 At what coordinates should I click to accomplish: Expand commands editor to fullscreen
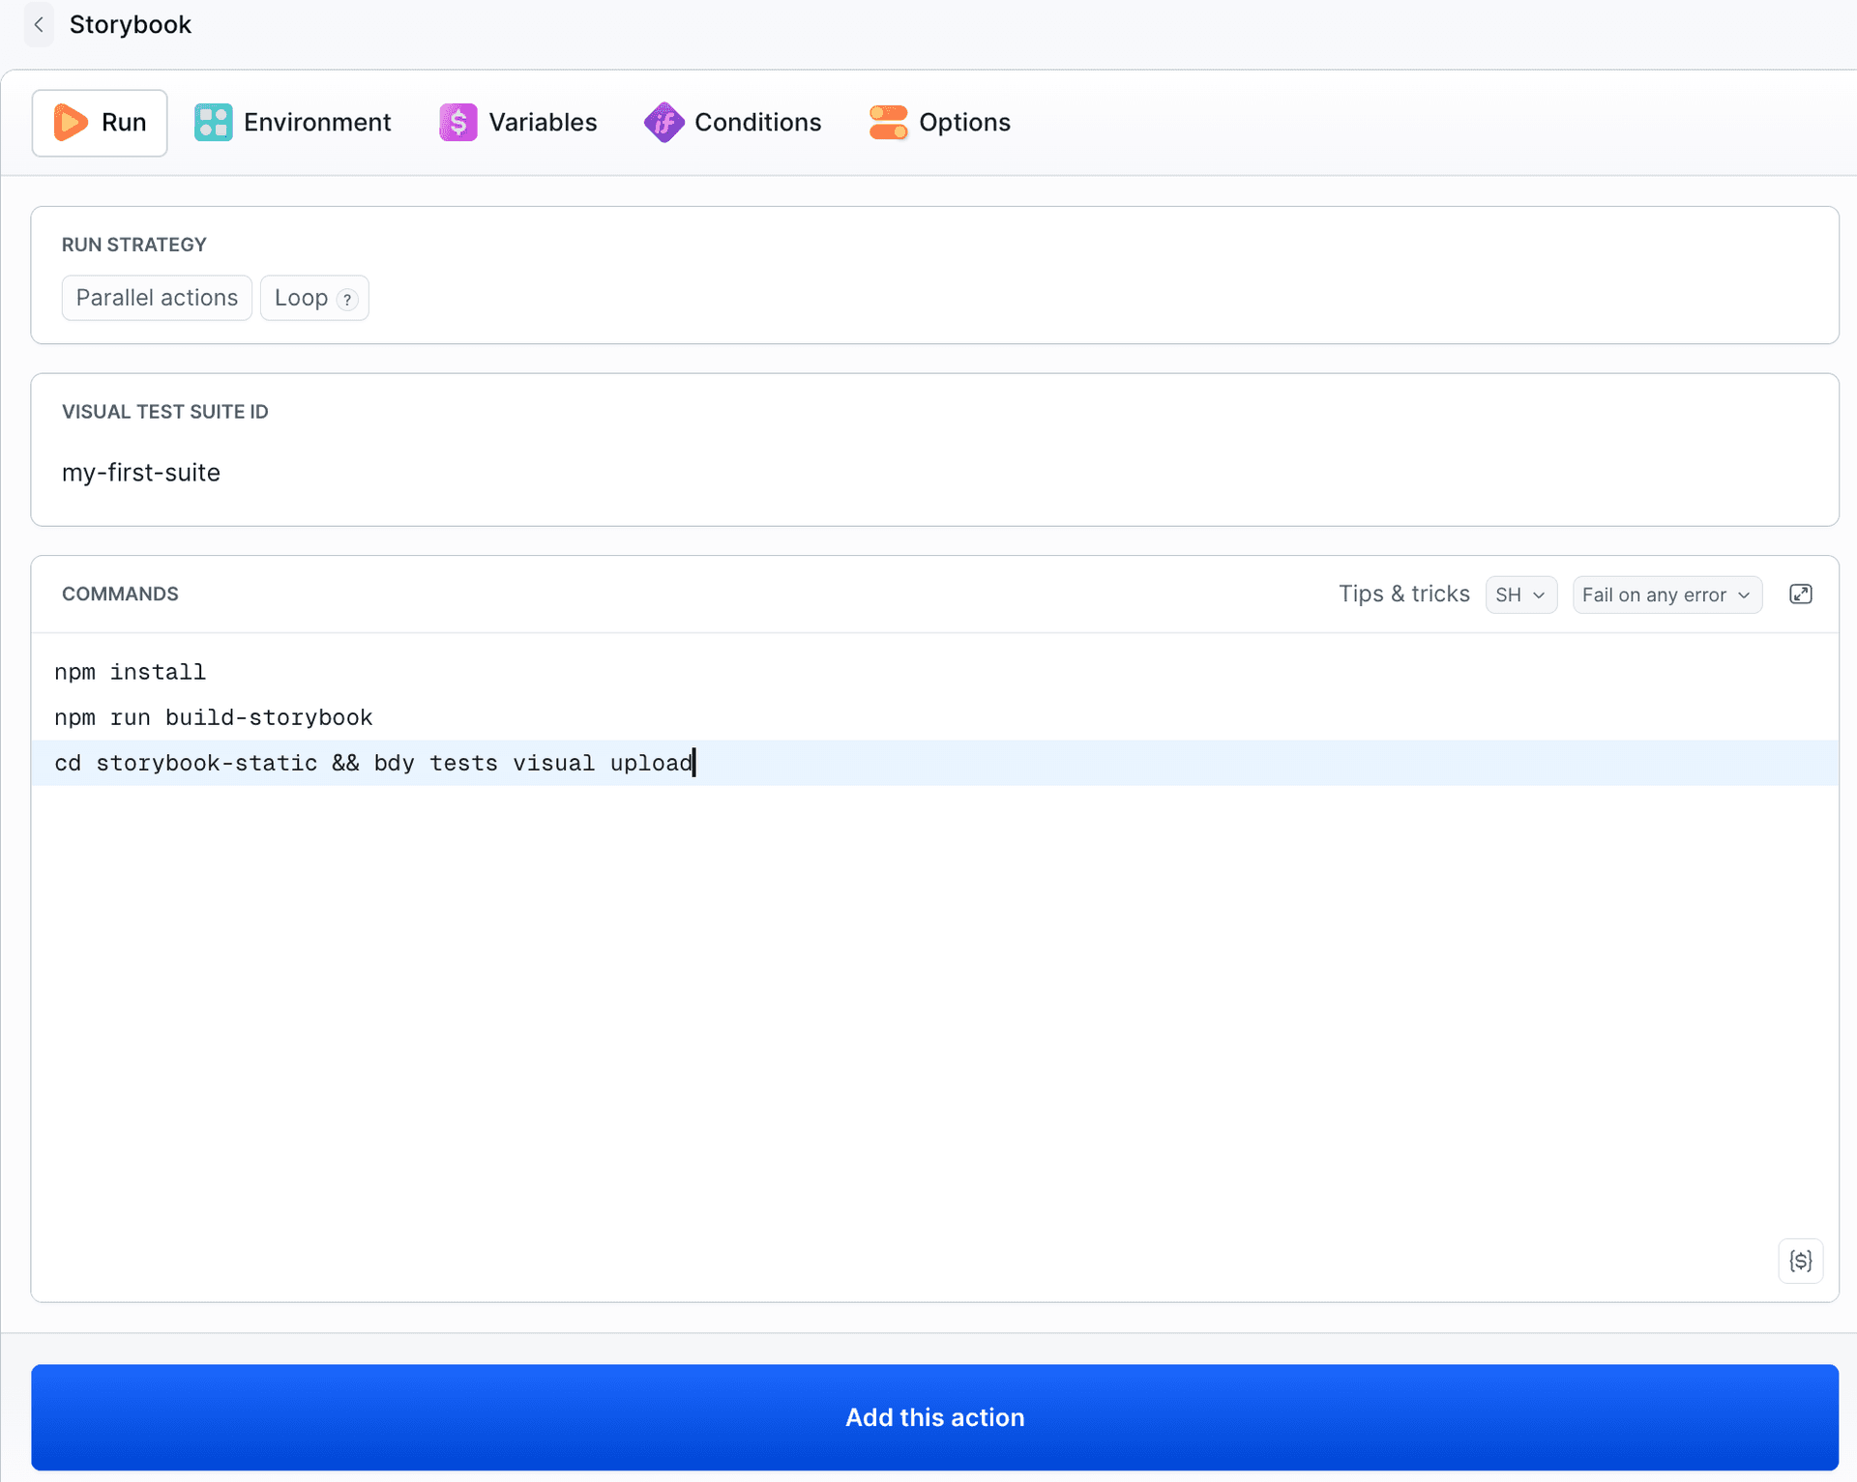[1800, 595]
